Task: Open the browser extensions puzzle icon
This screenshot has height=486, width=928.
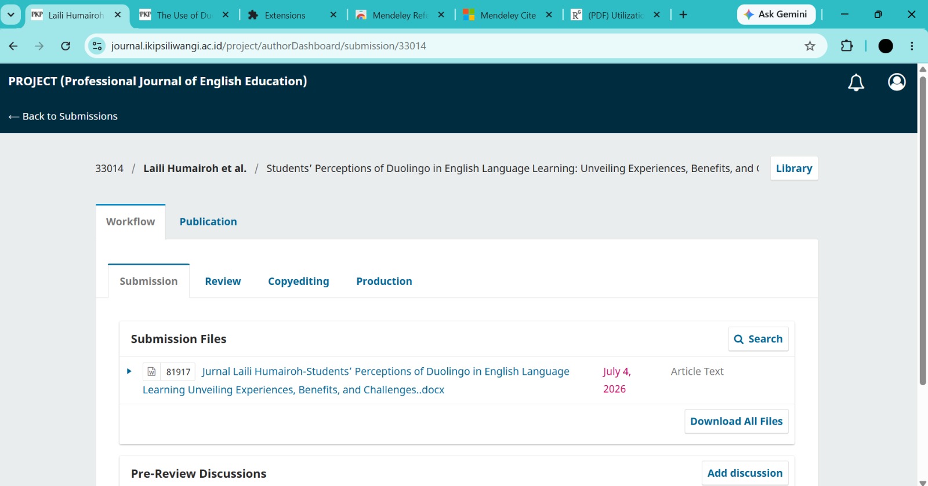Action: coord(847,46)
